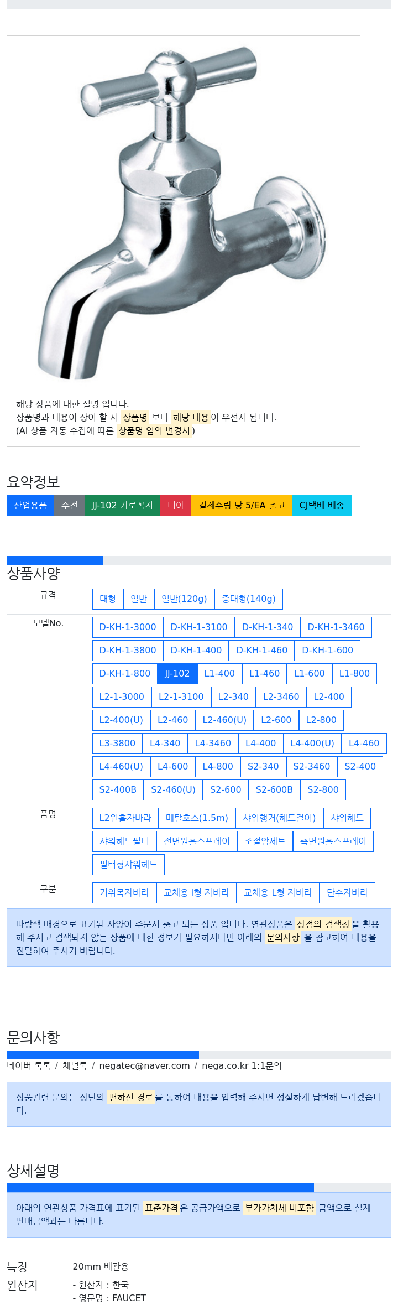Select model L2-460(U)
This screenshot has height=1305, width=398.
(224, 720)
